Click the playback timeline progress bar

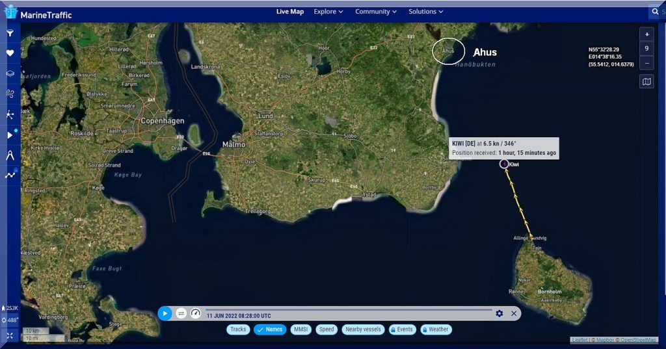click(x=348, y=310)
